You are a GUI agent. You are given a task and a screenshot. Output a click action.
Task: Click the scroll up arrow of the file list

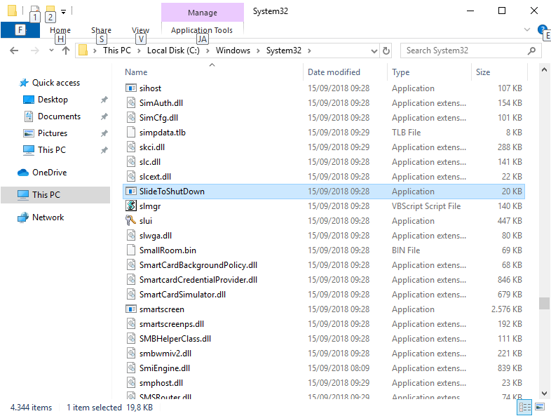(544, 69)
